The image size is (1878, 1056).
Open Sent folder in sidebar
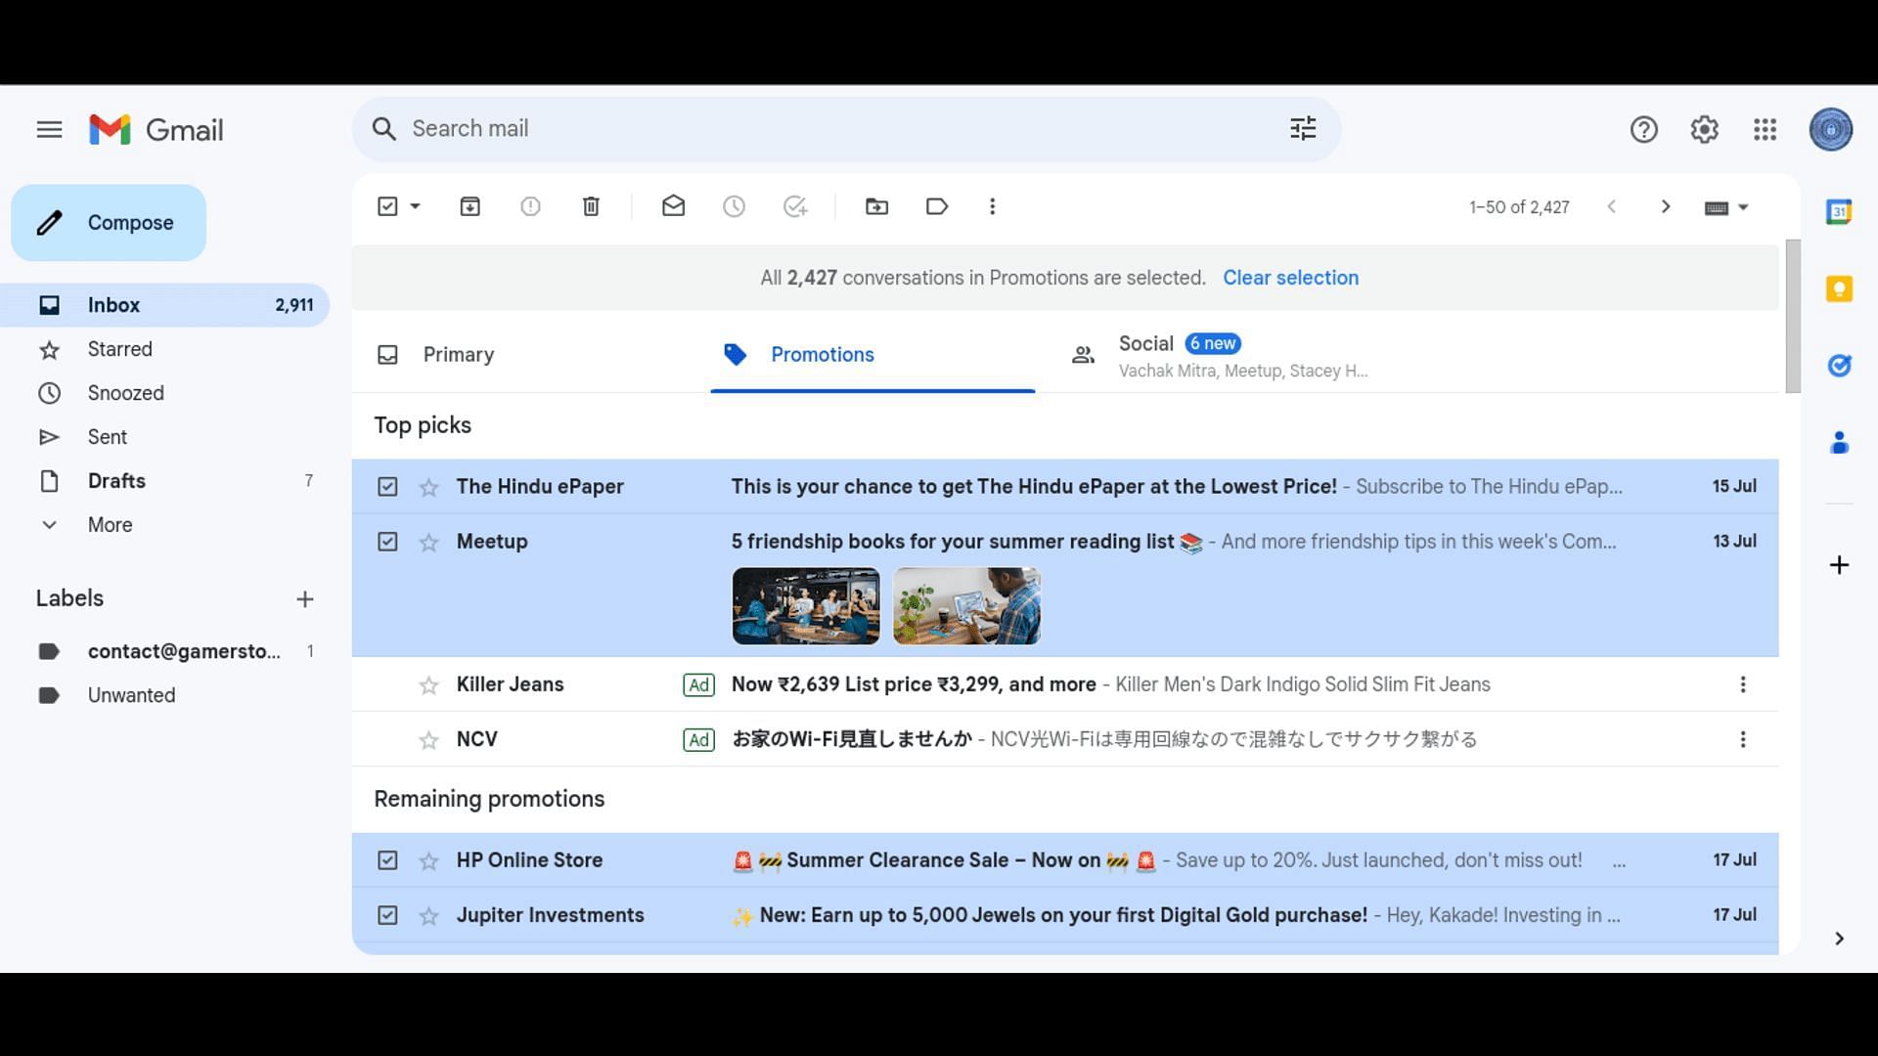click(x=164, y=437)
